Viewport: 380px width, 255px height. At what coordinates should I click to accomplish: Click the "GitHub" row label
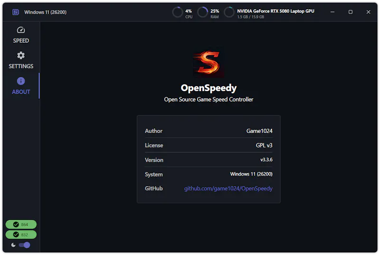pyautogui.click(x=153, y=189)
